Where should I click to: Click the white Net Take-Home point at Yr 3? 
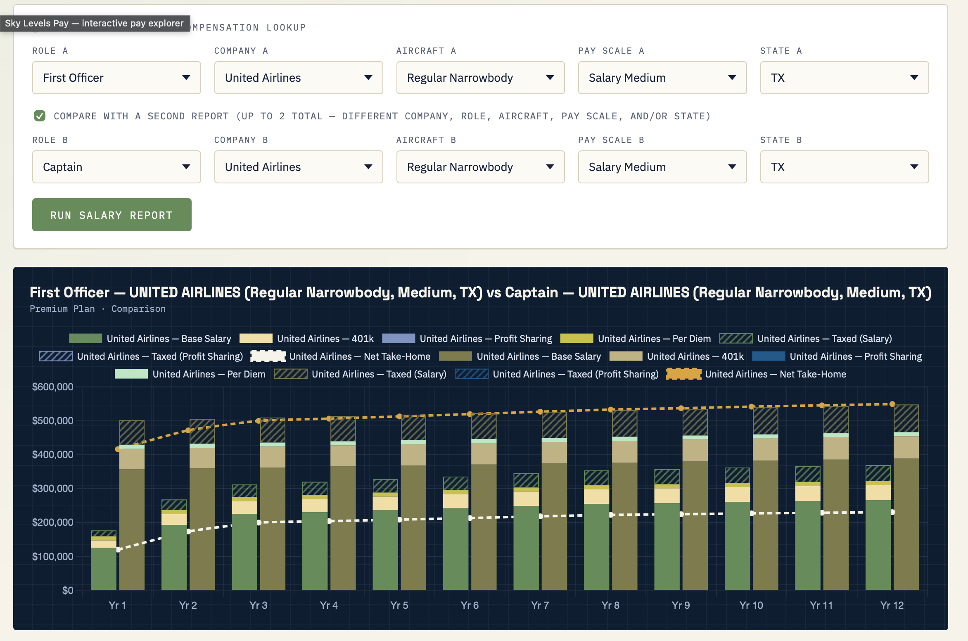point(259,522)
